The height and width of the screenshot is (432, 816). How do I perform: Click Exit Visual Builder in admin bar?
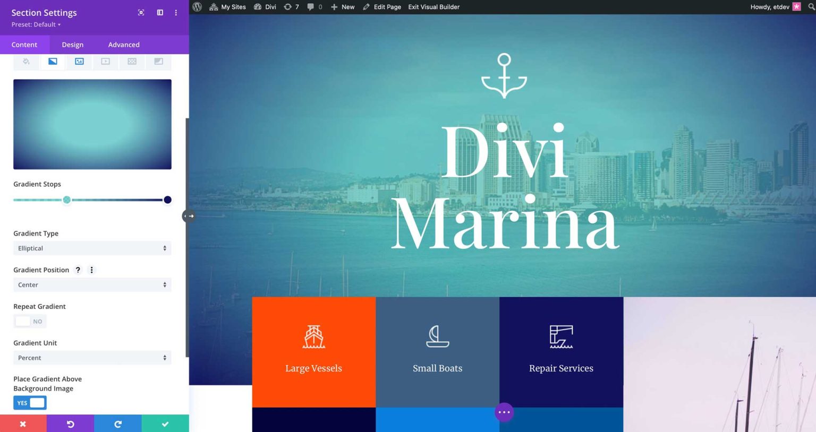[433, 7]
